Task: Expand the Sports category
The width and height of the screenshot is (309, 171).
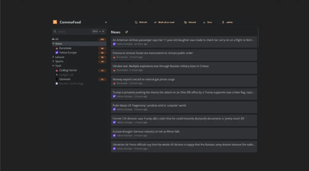Action: coord(53,61)
